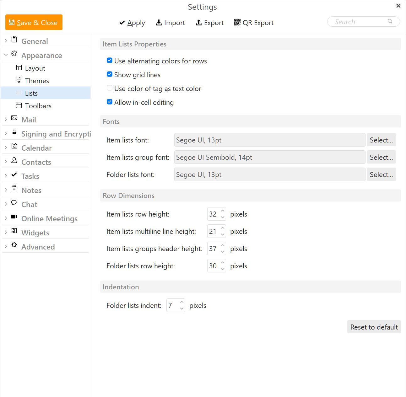This screenshot has width=406, height=397.
Task: Enable Use color of tag as text color
Action: point(110,88)
